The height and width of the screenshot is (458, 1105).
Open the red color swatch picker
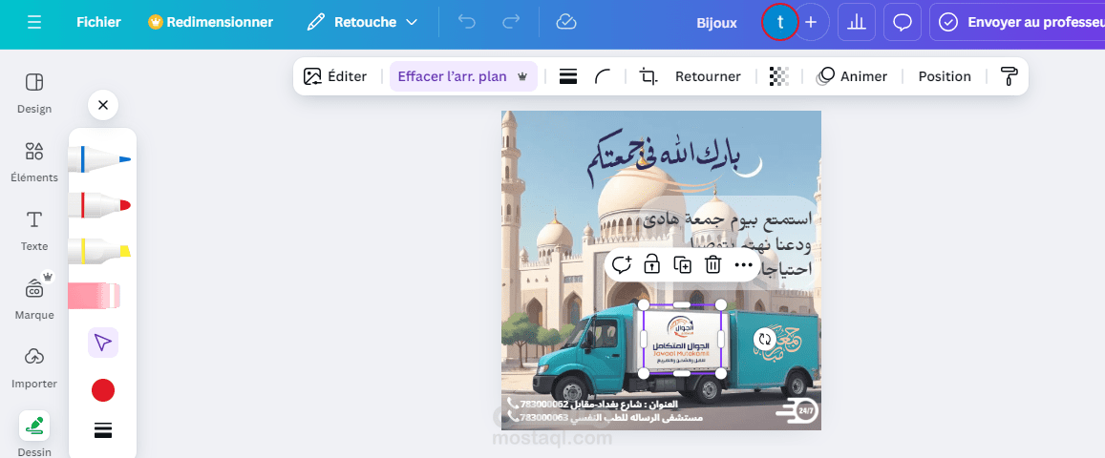[103, 389]
